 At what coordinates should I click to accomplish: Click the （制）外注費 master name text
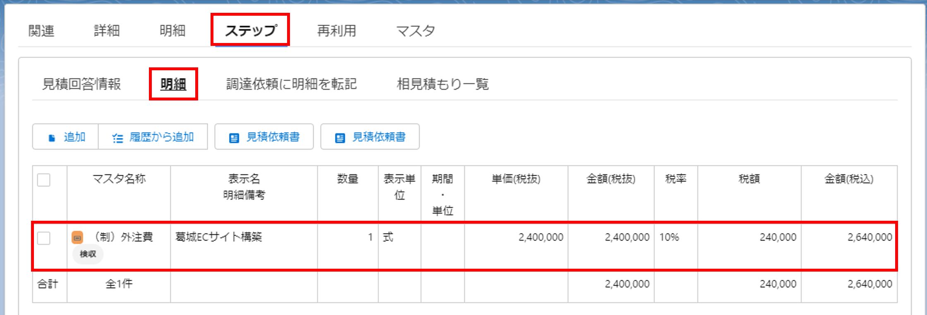tap(123, 237)
